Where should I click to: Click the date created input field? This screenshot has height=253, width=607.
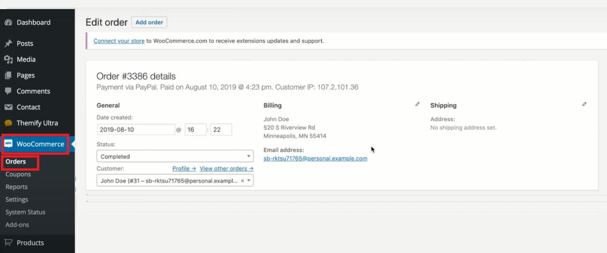tap(136, 130)
